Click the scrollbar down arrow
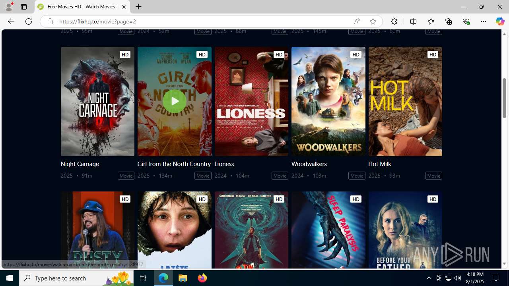The image size is (509, 286). (504, 264)
